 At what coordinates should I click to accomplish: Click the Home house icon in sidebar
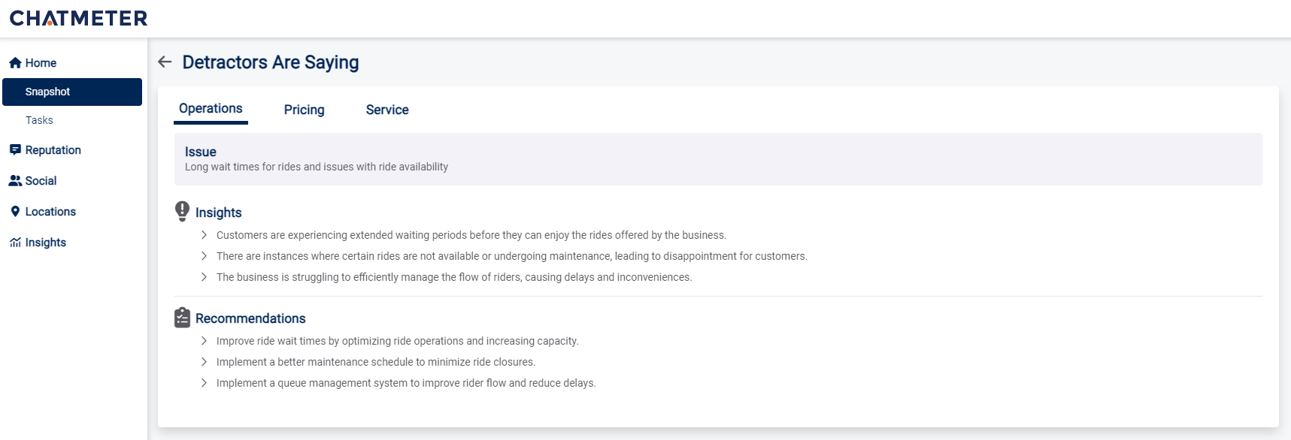pyautogui.click(x=15, y=63)
